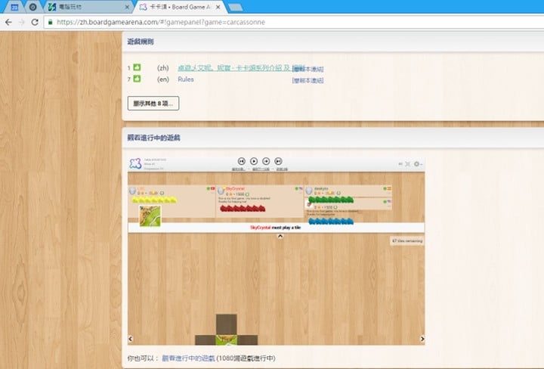Close the 電腦玩物 tab
This screenshot has height=369, width=544.
[x=127, y=7]
